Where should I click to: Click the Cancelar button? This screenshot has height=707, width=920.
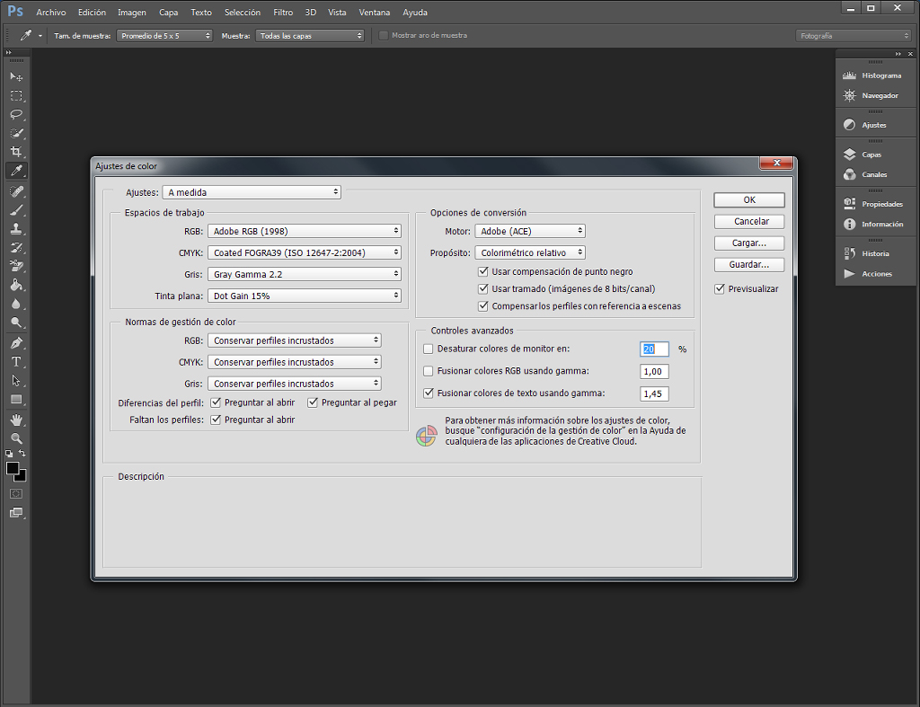click(749, 222)
